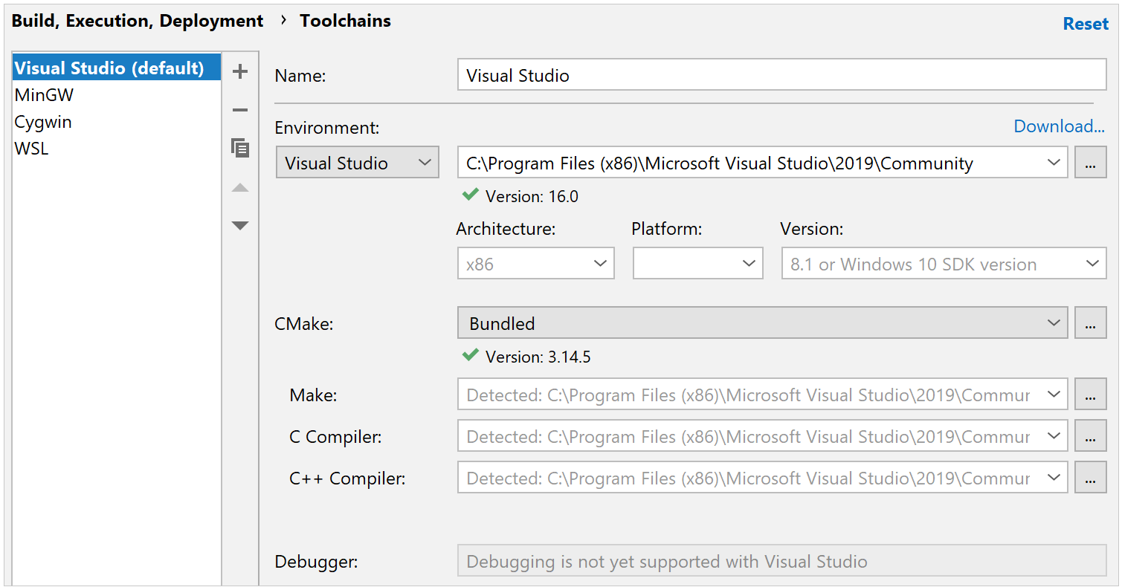Go to Build, Execution, Deployment breadcrumb
This screenshot has width=1122, height=587.
coord(138,22)
